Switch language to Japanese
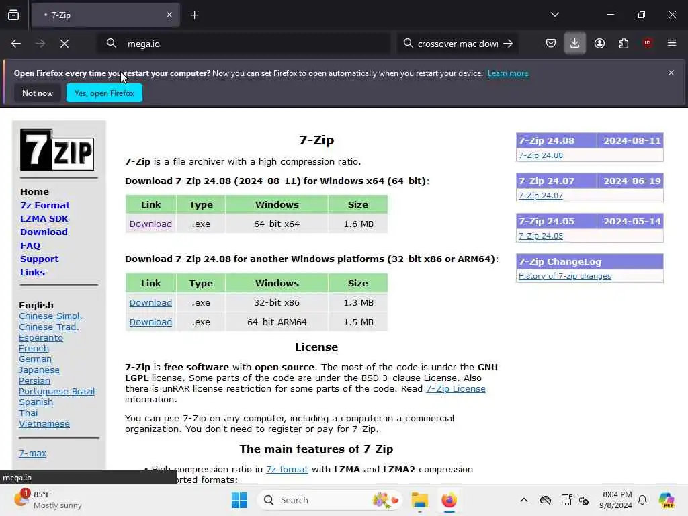 click(39, 370)
